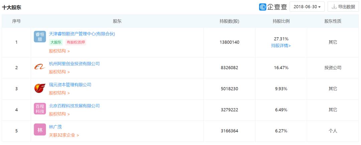Click the 大股东 green tag
Image resolution: width=361 pixels, height=145 pixels.
(56, 42)
